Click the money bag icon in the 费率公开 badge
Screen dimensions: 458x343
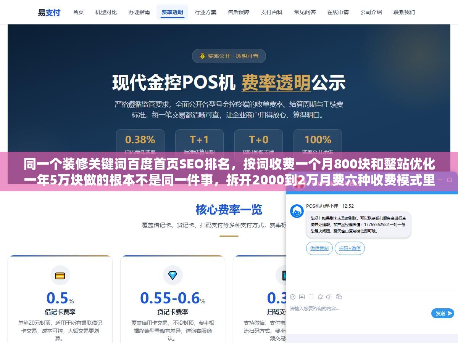tap(202, 56)
